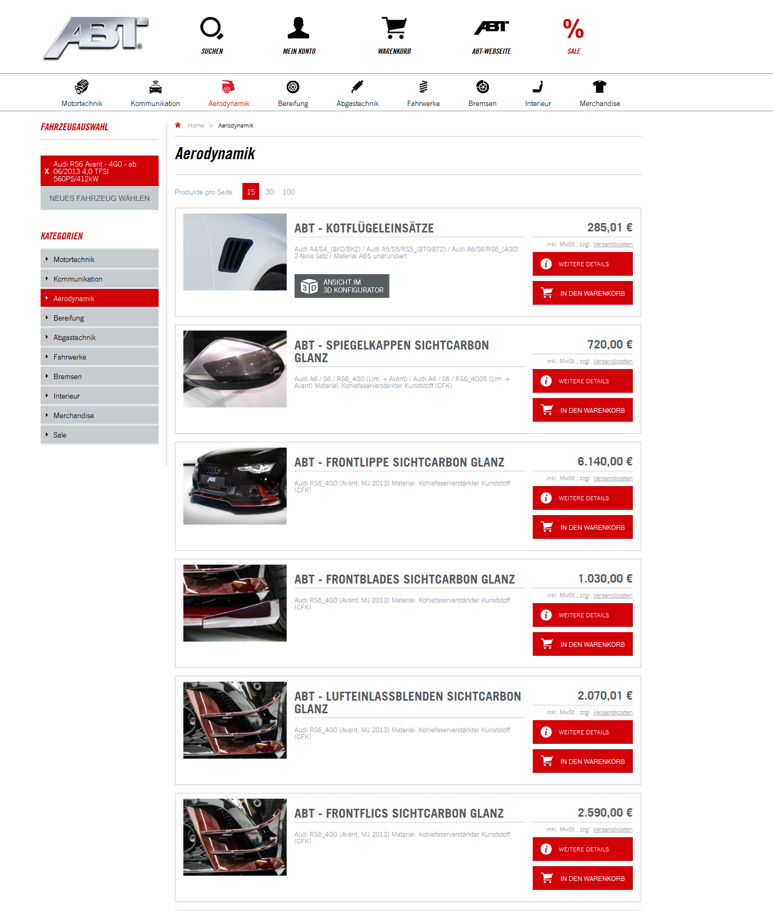773x911 pixels.
Task: Open Ansicht im 3D Konfigurator
Action: (342, 286)
